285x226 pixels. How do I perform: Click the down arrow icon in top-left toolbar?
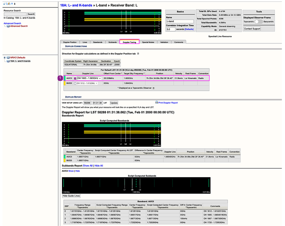click(x=14, y=4)
